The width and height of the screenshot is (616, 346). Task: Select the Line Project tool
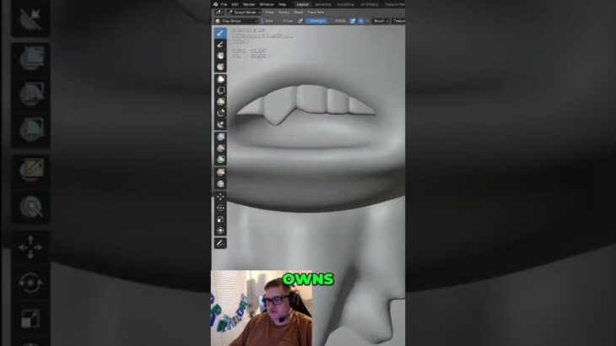[x=220, y=125]
